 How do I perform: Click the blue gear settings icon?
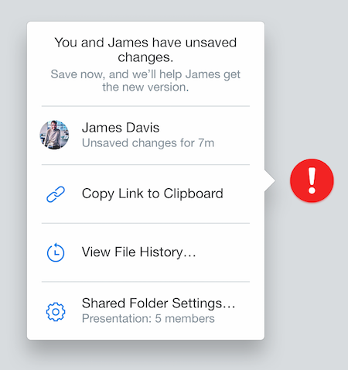click(56, 312)
